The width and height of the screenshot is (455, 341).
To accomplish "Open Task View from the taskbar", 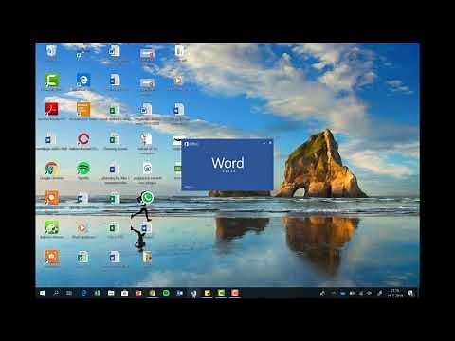I will [x=69, y=293].
